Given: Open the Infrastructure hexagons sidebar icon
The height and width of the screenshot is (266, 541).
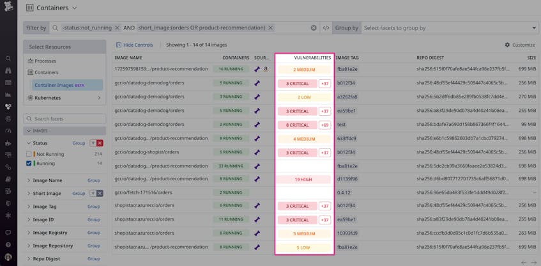Looking at the screenshot, I should click(8, 107).
